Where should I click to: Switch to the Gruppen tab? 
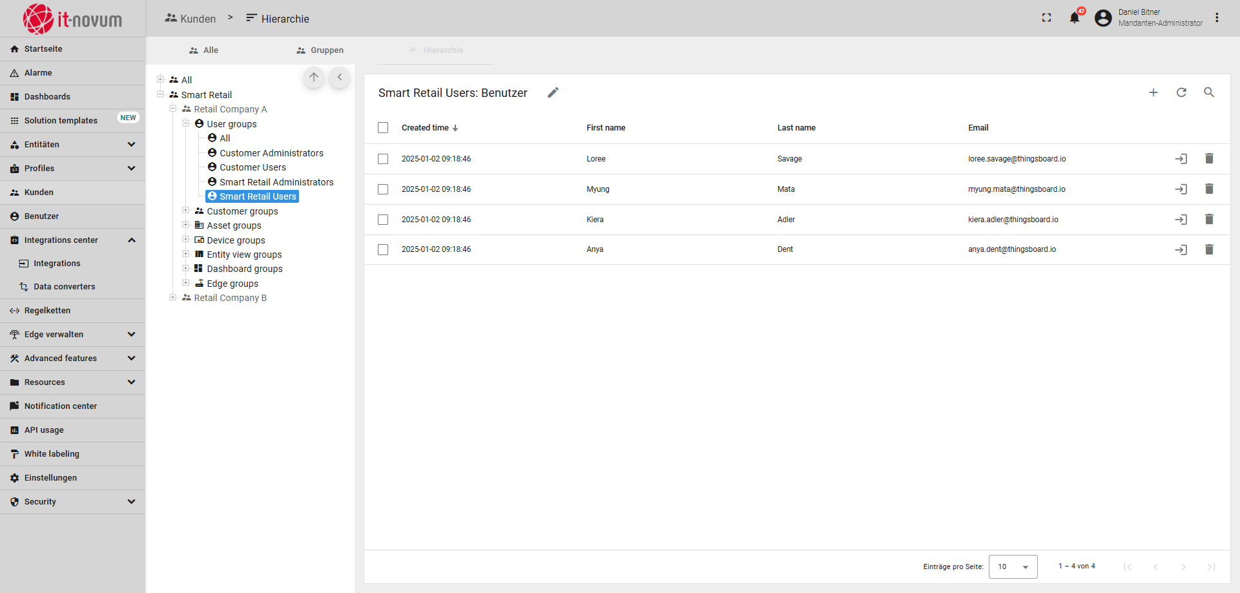pos(320,50)
